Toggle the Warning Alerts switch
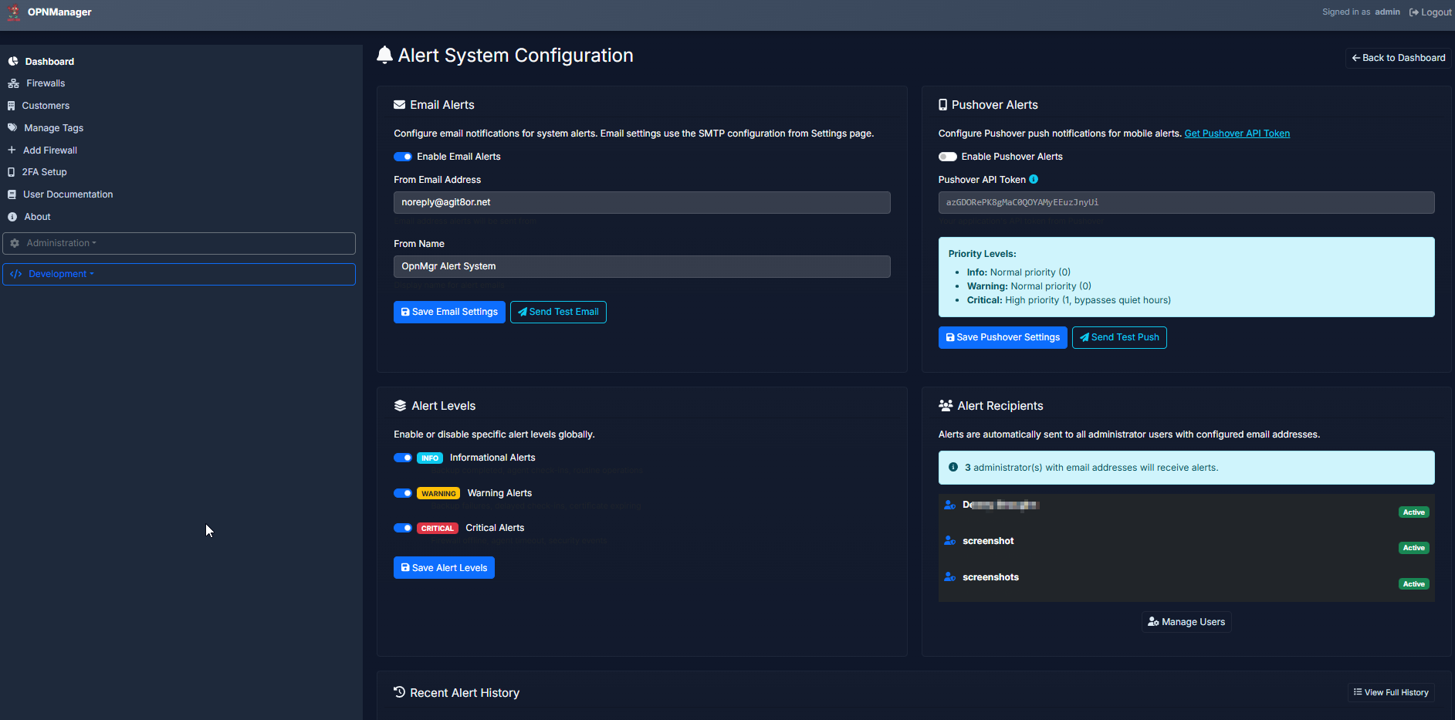The width and height of the screenshot is (1455, 720). coord(403,493)
